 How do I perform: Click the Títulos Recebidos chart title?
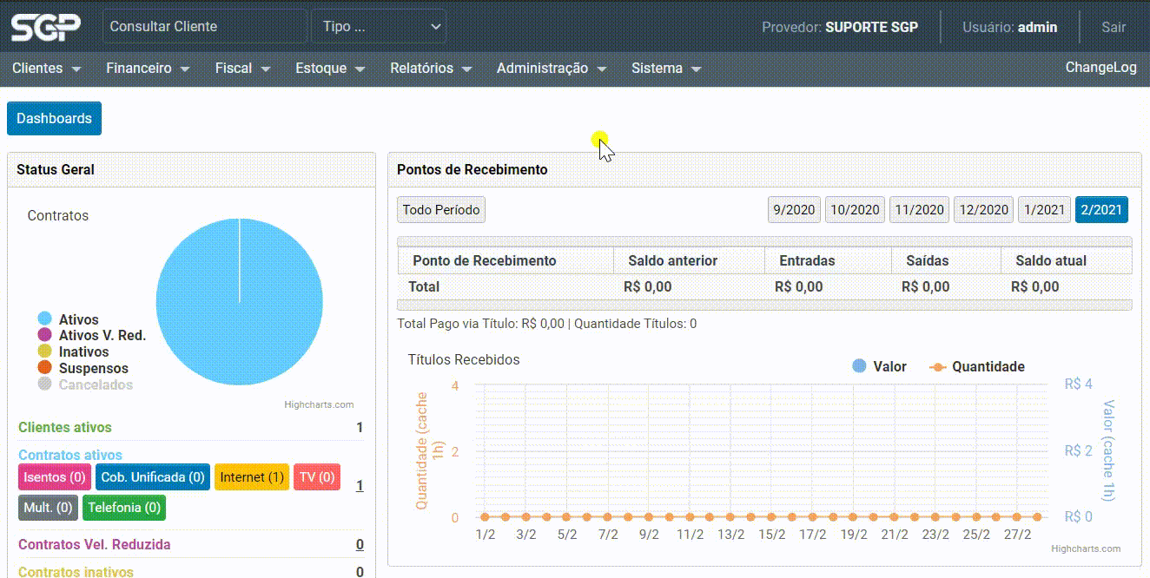[464, 359]
